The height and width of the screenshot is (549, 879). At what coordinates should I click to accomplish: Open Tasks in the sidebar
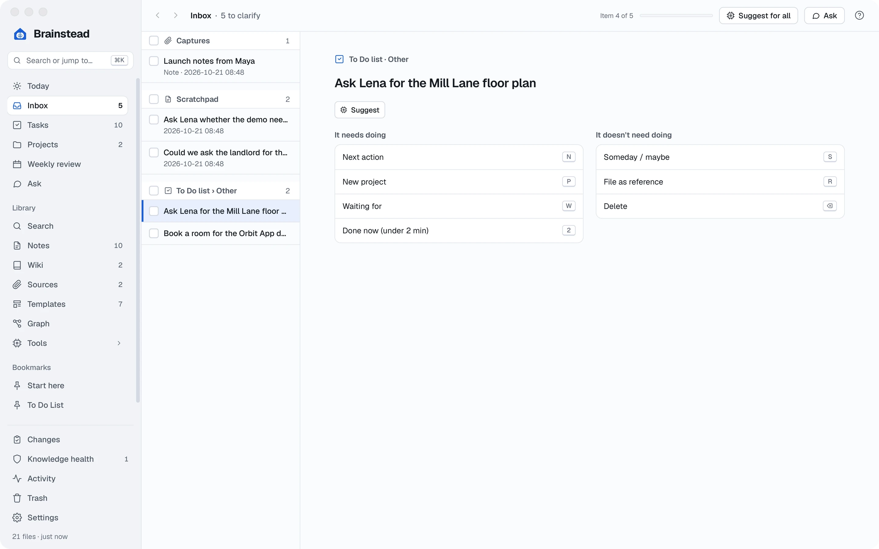tap(67, 125)
